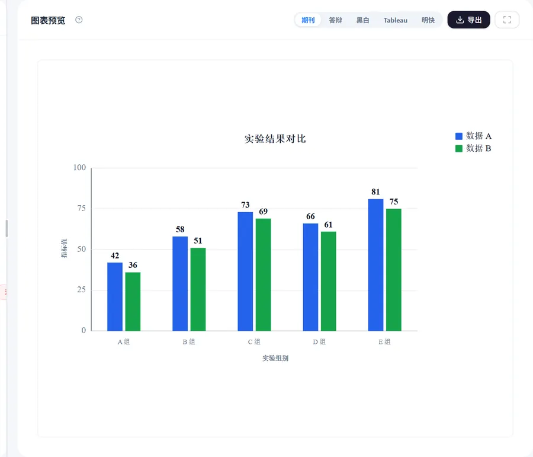
Task: Click the 数据 A legend label
Action: (x=479, y=136)
